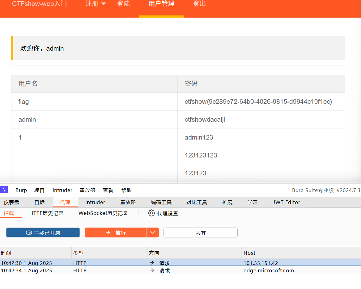This screenshot has height=289, width=361.
Task: Click the CTFshow-web入门 site title
Action: tap(39, 4)
